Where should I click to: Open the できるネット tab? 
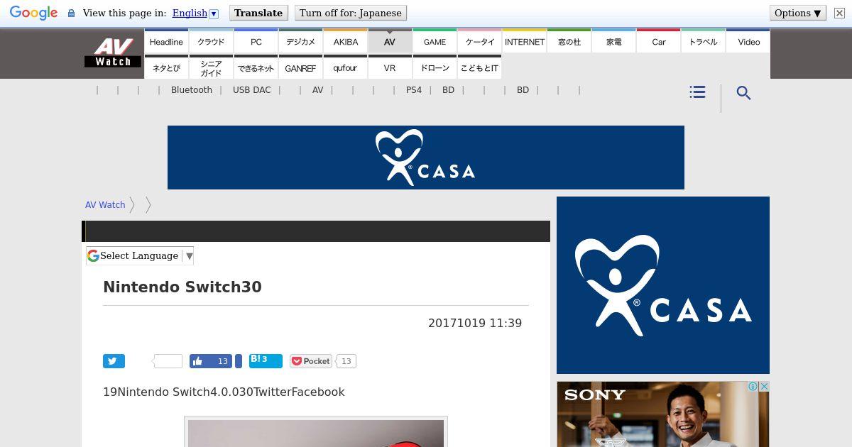[x=256, y=67]
